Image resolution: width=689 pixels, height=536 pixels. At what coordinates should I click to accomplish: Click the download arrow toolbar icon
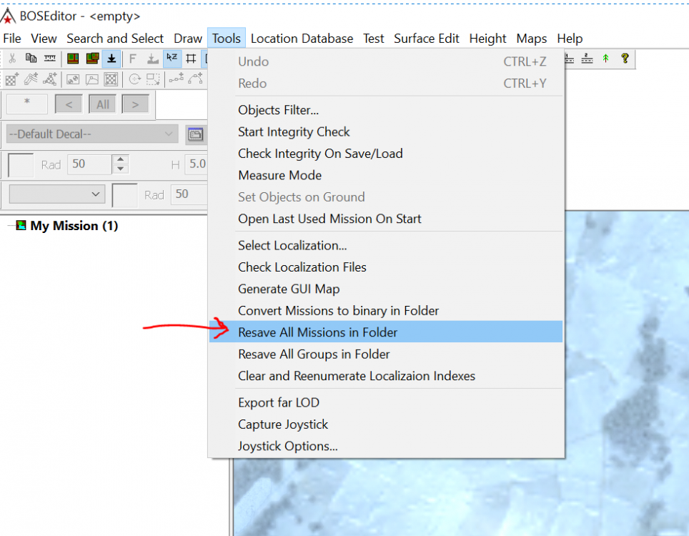(x=111, y=59)
